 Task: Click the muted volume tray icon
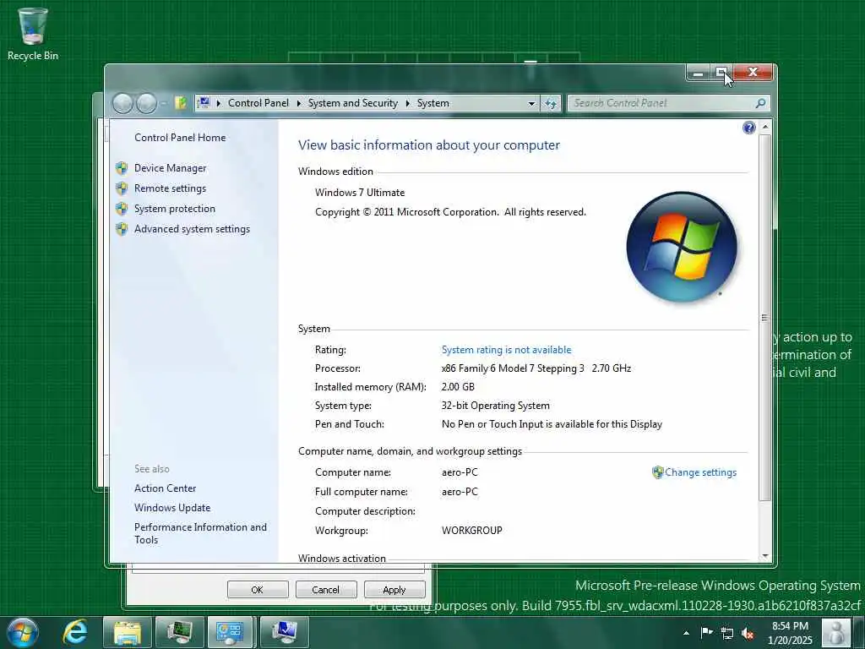coord(748,634)
